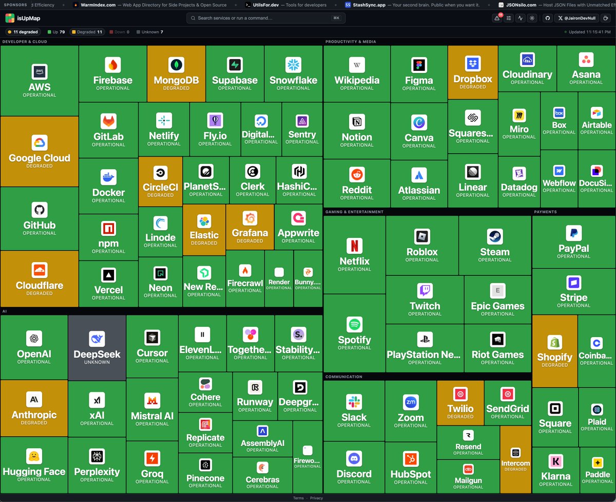The image size is (616, 502).
Task: Open the Grafana degraded tile
Action: click(250, 227)
